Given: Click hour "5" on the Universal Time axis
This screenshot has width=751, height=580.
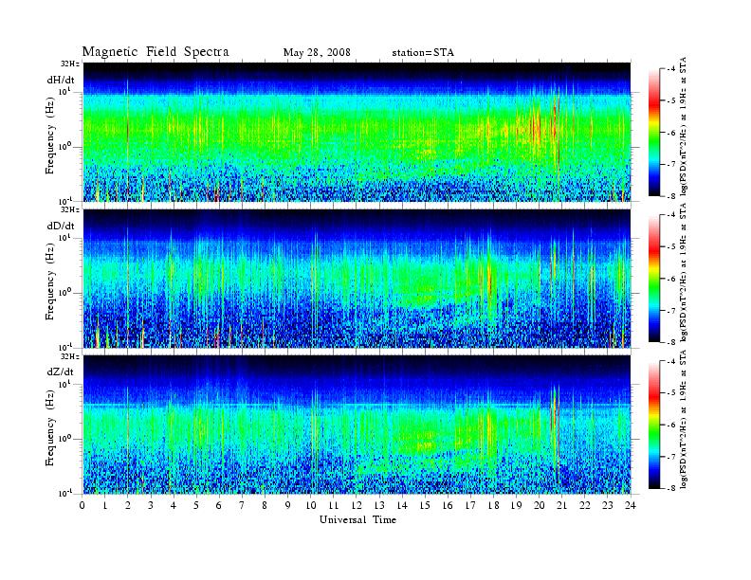Looking at the screenshot, I should pos(196,505).
